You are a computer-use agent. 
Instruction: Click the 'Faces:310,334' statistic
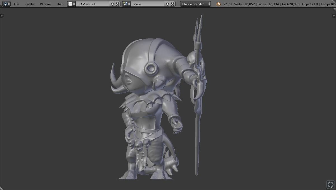268,4
